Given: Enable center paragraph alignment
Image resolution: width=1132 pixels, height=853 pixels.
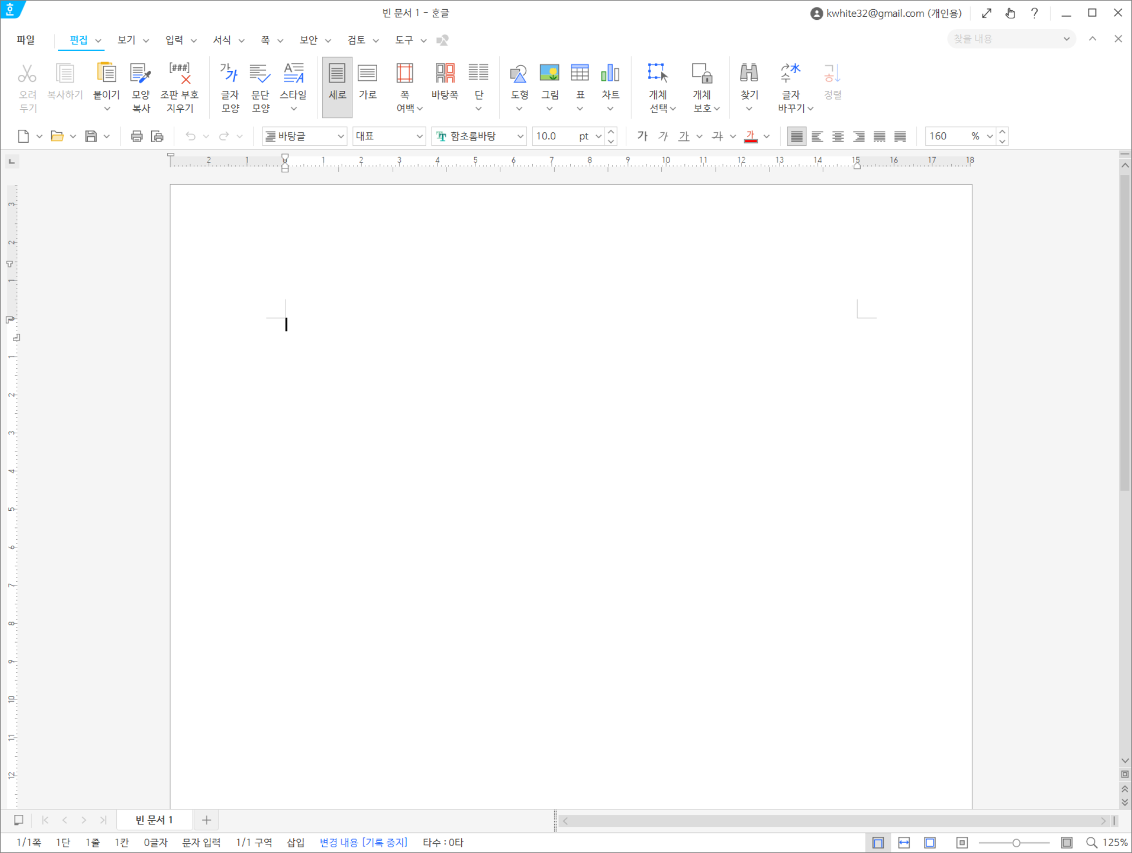Looking at the screenshot, I should pyautogui.click(x=838, y=136).
